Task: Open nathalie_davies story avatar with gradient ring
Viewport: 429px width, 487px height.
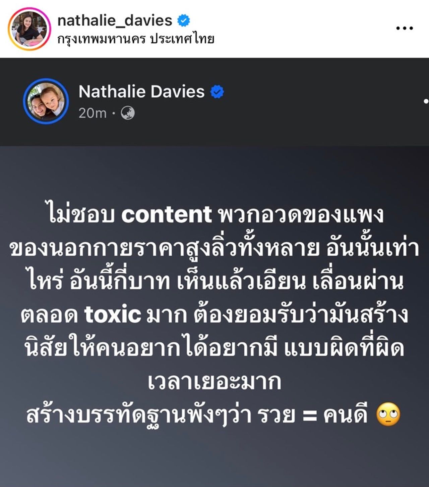Action: click(29, 29)
